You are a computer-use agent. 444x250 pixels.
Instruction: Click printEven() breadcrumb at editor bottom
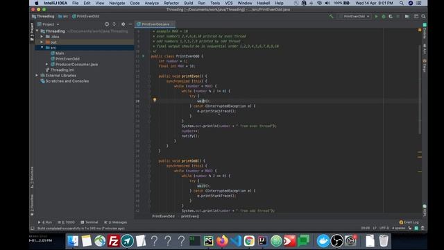click(190, 216)
